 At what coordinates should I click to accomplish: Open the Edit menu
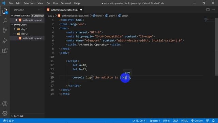[18, 3]
